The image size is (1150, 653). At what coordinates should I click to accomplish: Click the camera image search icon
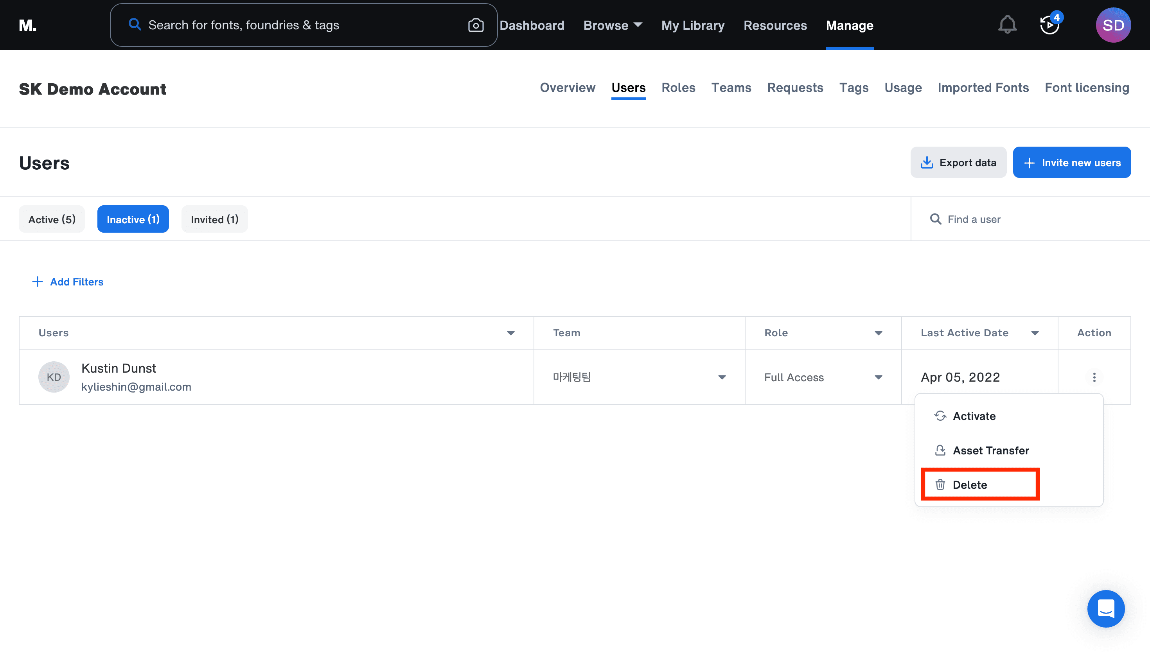pyautogui.click(x=475, y=25)
